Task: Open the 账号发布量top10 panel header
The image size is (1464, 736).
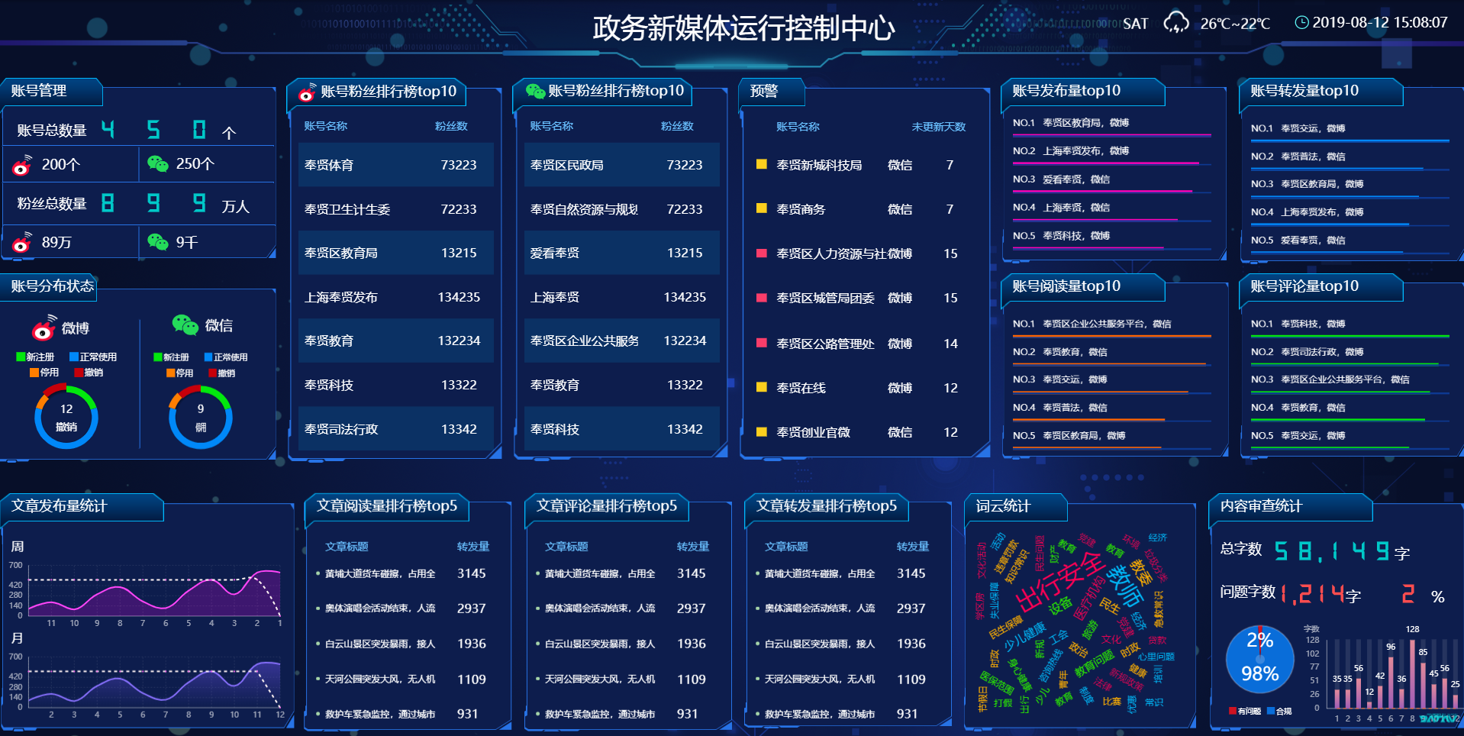Action: tap(1066, 91)
